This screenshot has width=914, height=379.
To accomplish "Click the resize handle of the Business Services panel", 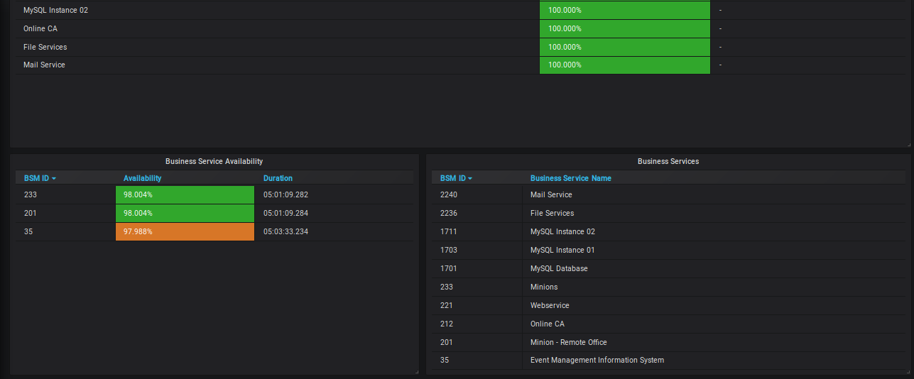I will click(x=908, y=371).
